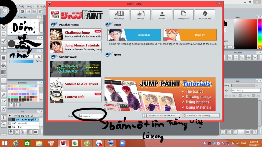262x147 pixels.
Task: Open Jump Manga Tutorials banner
Action: point(75,47)
